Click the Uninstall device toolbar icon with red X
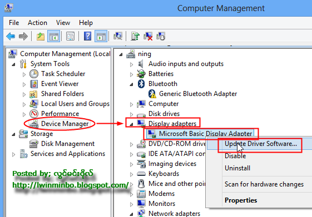Viewport: 312px width, 217px height. pos(148,36)
